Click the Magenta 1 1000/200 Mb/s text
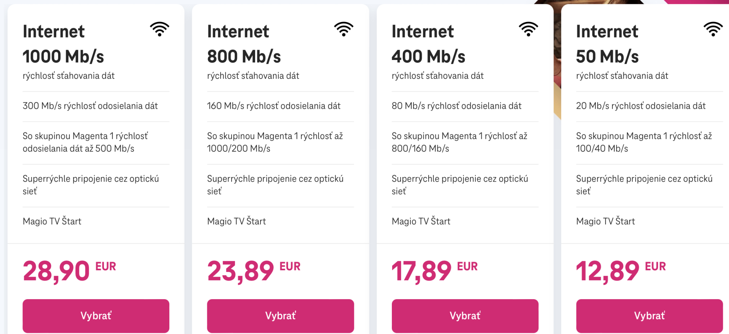 tap(275, 142)
